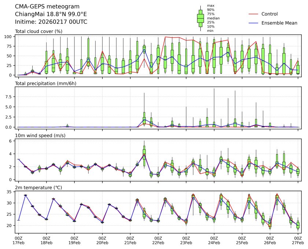Select the Control legend label
The width and height of the screenshot is (308, 249).
pyautogui.click(x=269, y=14)
